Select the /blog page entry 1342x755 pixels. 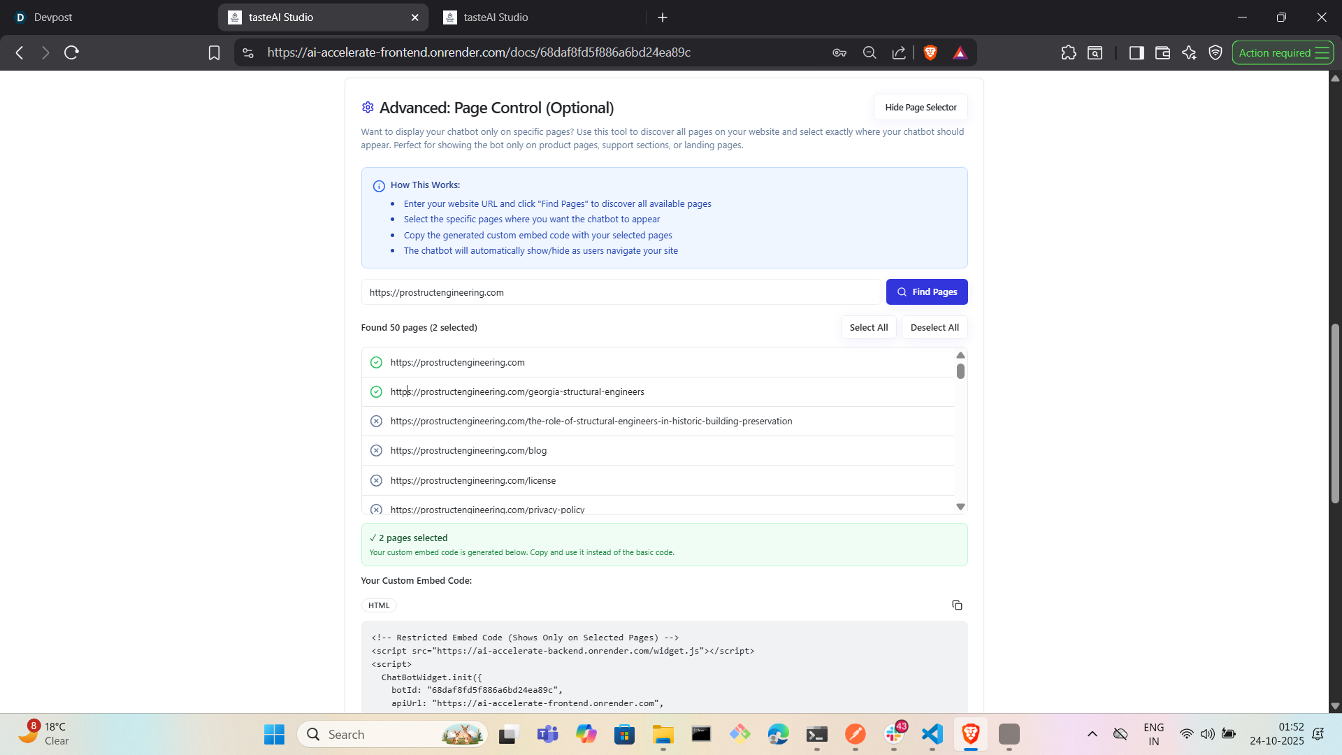pyautogui.click(x=376, y=451)
